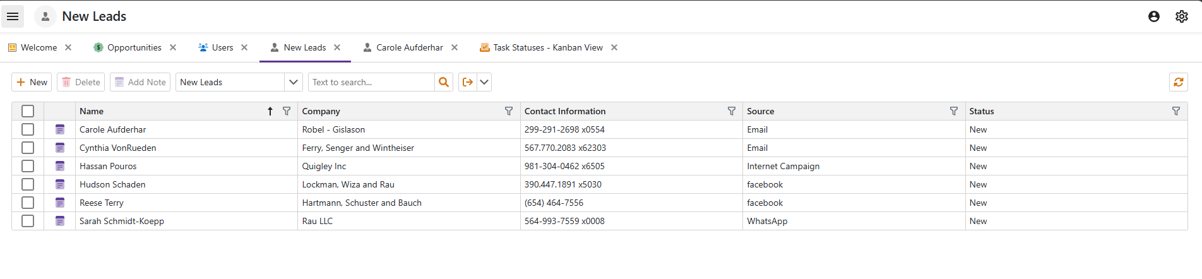Switch to the Carole Aufderhar tab
This screenshot has width=1202, height=279.
[x=410, y=47]
